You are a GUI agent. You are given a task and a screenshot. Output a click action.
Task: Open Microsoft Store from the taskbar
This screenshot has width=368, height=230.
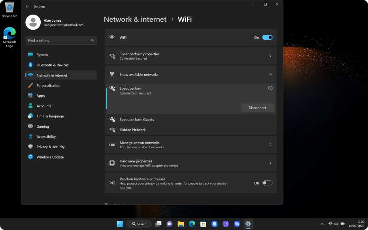(x=203, y=224)
